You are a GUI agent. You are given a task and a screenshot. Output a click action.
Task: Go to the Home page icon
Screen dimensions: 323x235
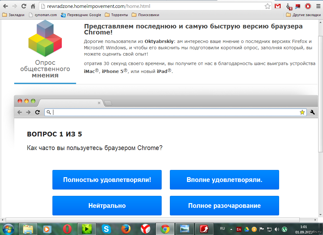pyautogui.click(x=33, y=6)
